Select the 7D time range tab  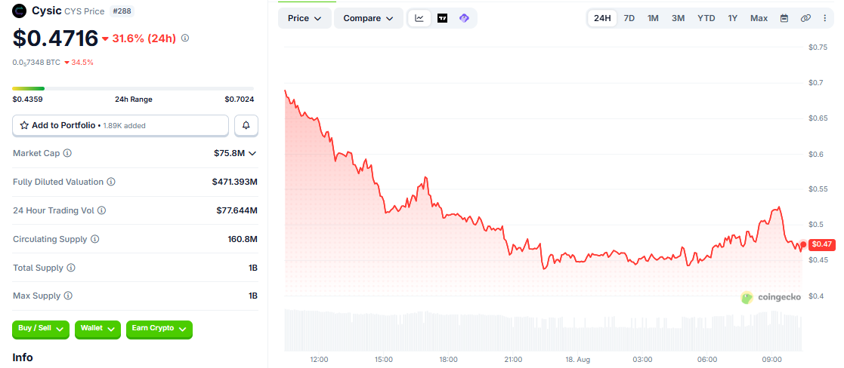point(629,18)
